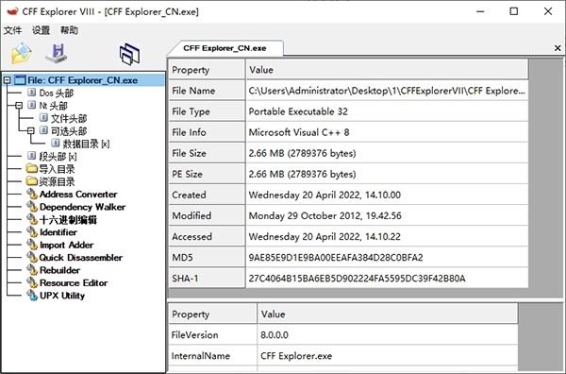Click the upper Value column header
This screenshot has height=374, width=566.
click(x=387, y=69)
